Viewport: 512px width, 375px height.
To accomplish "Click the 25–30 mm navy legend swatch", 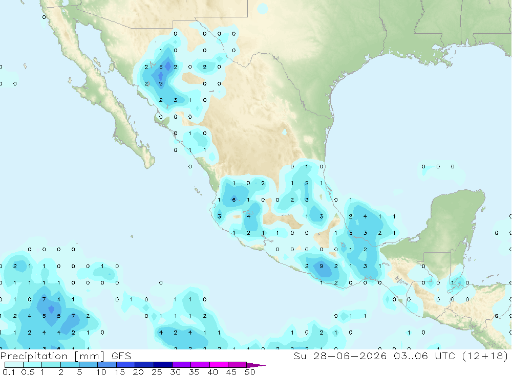I will [163, 365].
